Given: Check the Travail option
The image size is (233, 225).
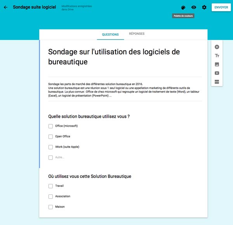Looking at the screenshot, I should click(50, 186).
